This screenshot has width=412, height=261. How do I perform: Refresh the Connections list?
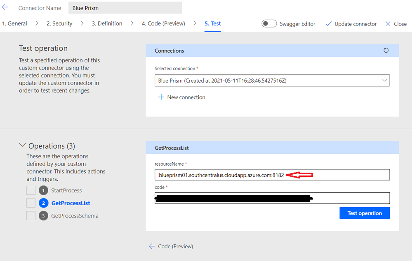[386, 51]
